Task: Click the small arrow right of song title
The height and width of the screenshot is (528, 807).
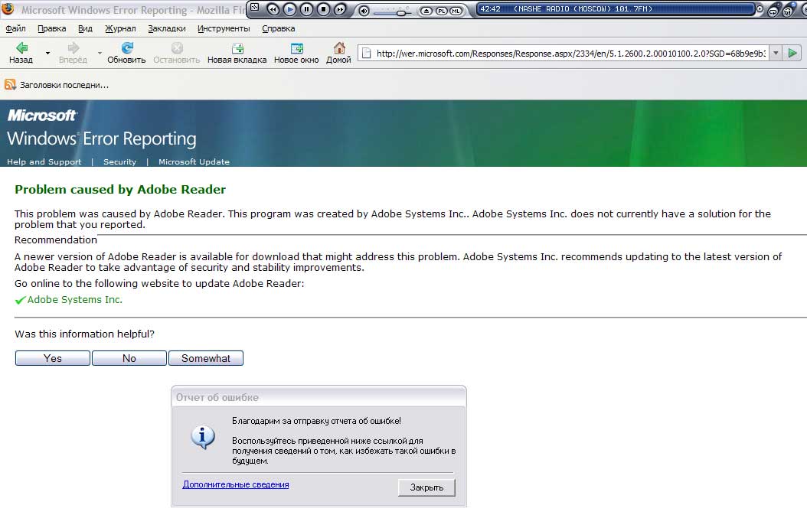Action: [x=760, y=8]
